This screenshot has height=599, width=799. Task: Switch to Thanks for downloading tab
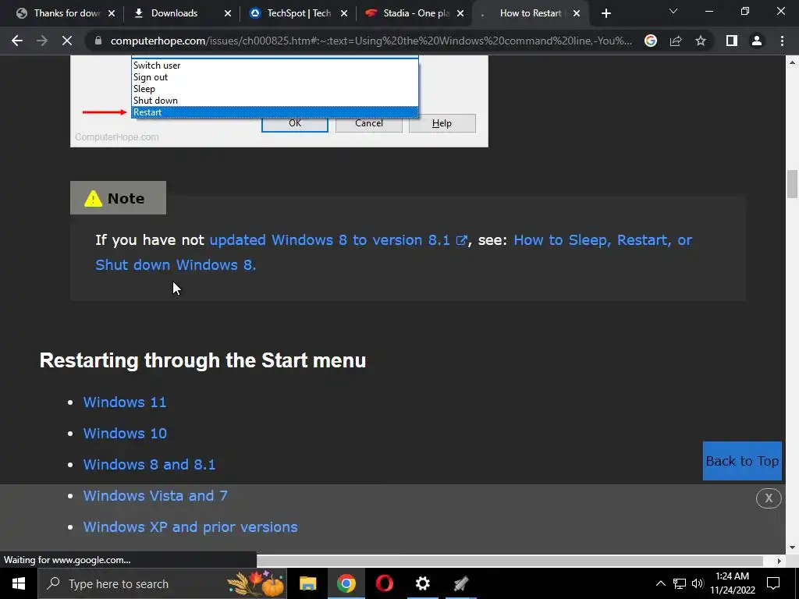click(x=66, y=13)
